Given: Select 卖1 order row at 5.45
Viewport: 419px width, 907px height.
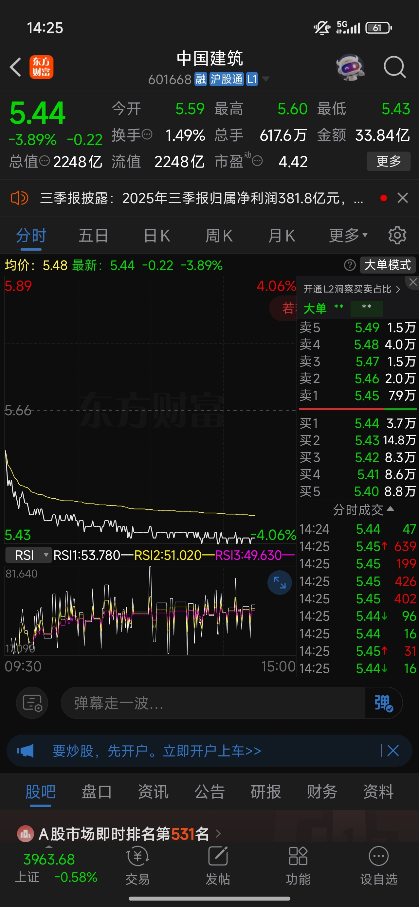Looking at the screenshot, I should point(357,395).
